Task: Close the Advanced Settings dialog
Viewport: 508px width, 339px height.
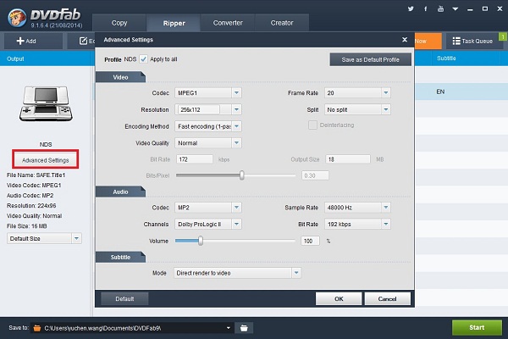Action: 405,40
